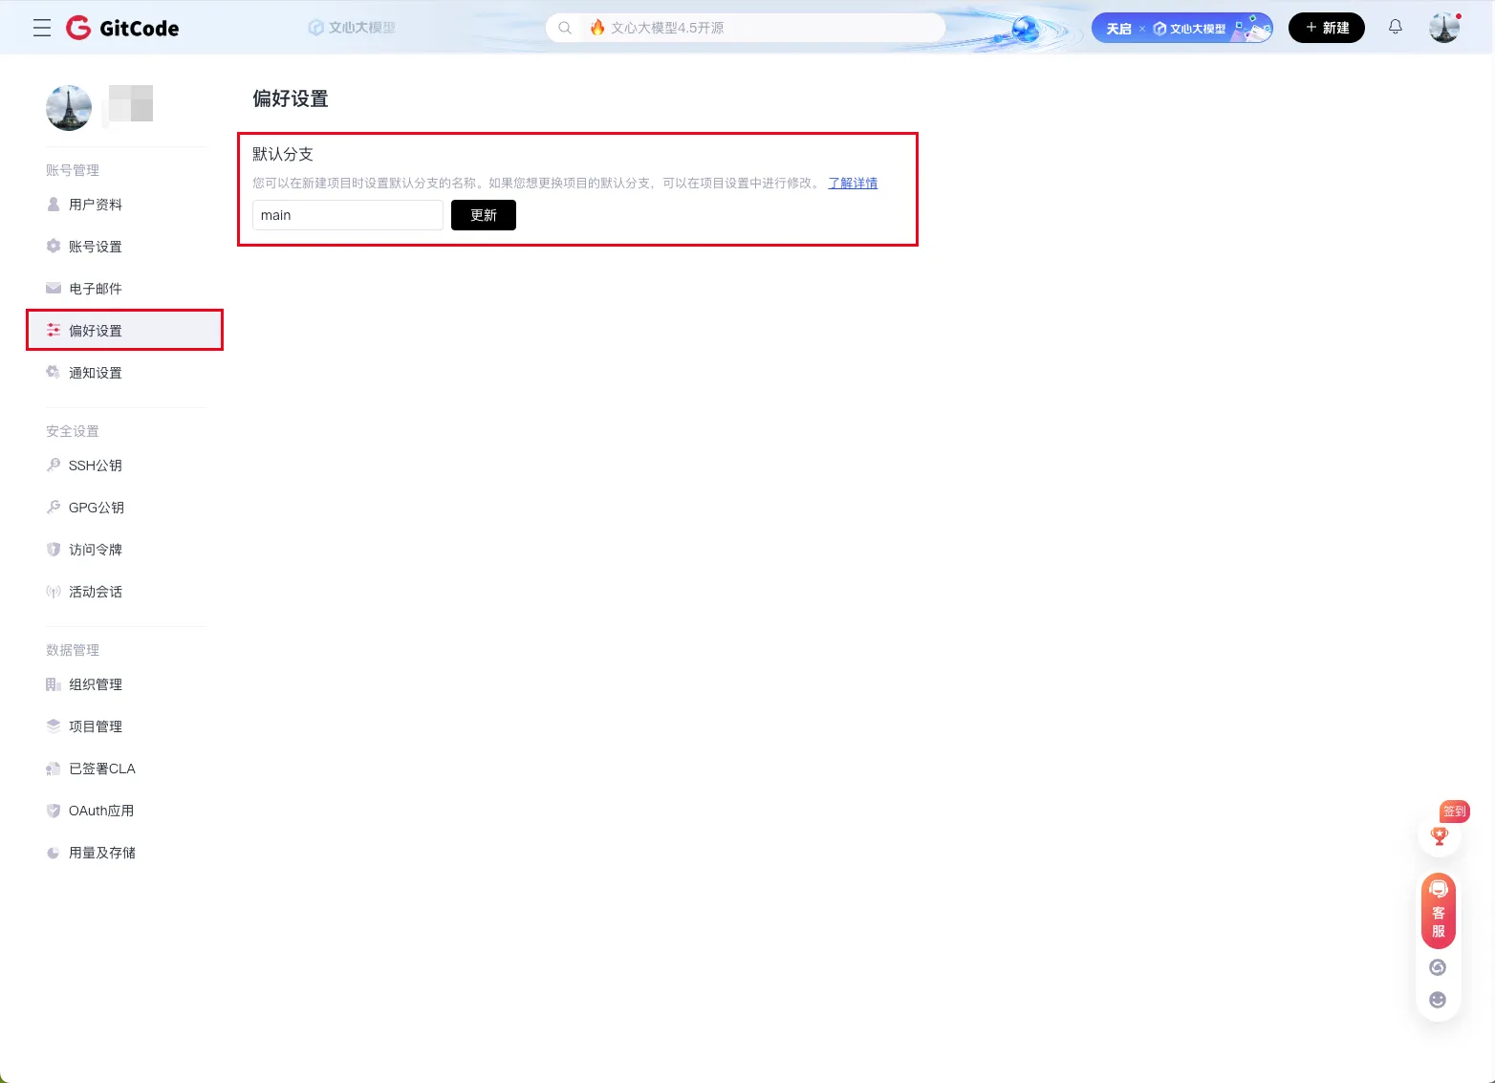Screen dimensions: 1495x1083
Task: Select SSH公钥 in the sidebar
Action: pos(96,466)
